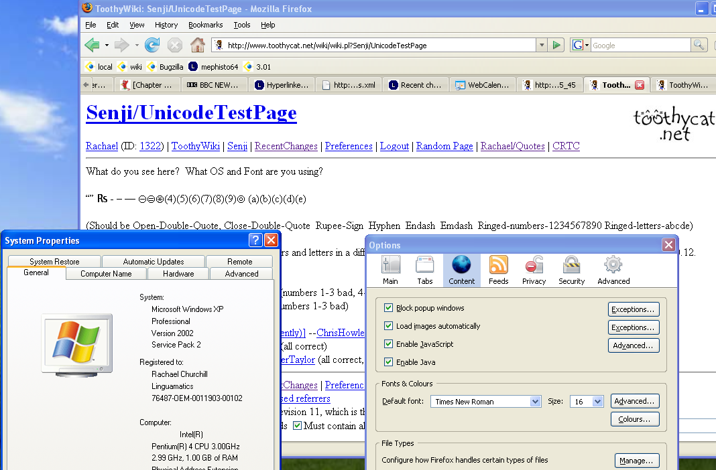Switch to the System Restore tab

(54, 261)
